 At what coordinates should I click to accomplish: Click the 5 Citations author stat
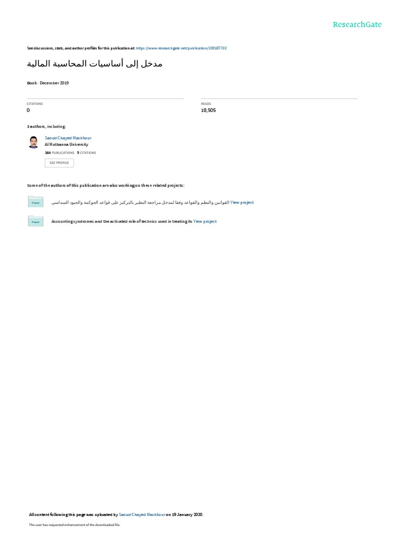[x=86, y=153]
